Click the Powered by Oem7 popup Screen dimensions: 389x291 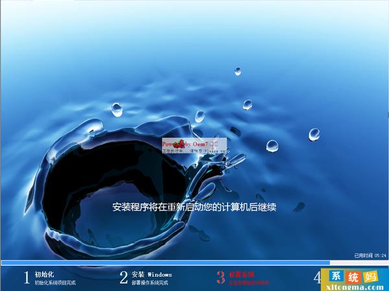pos(194,146)
